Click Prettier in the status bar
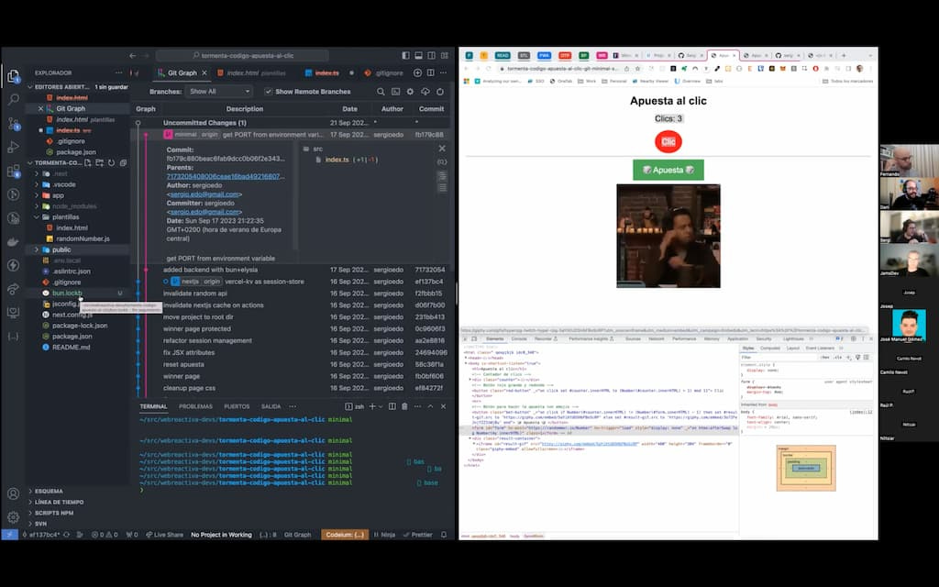939x587 pixels. (x=418, y=535)
